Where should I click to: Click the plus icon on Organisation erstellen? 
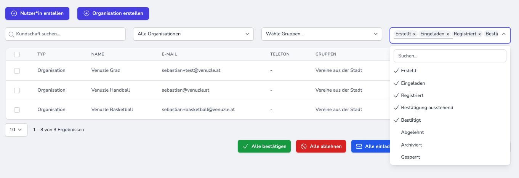point(86,13)
